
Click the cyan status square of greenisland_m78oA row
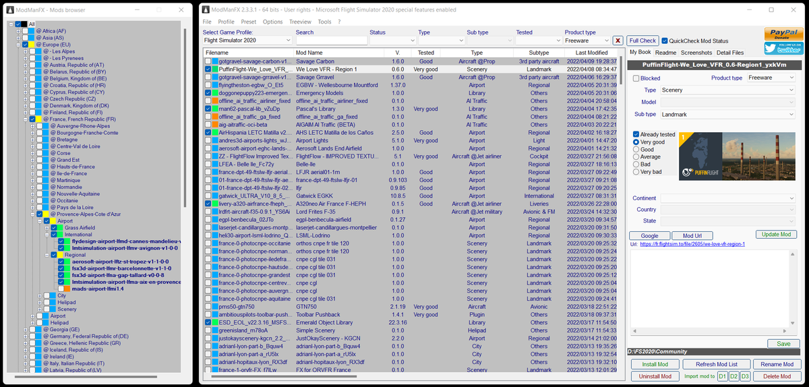216,330
